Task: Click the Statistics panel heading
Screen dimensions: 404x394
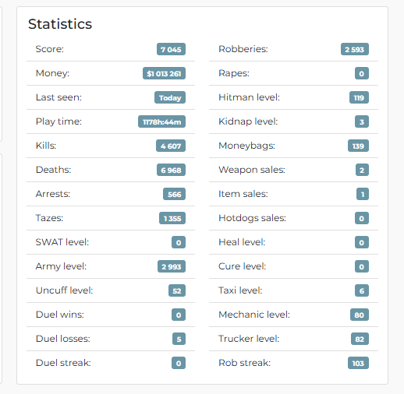Action: tap(60, 24)
